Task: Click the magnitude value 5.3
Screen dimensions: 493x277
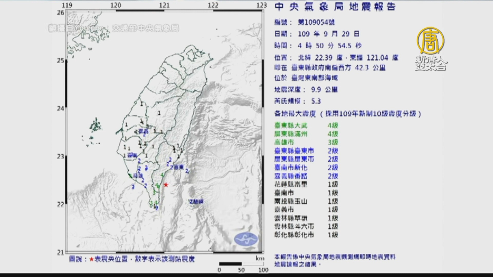Action: pos(316,101)
